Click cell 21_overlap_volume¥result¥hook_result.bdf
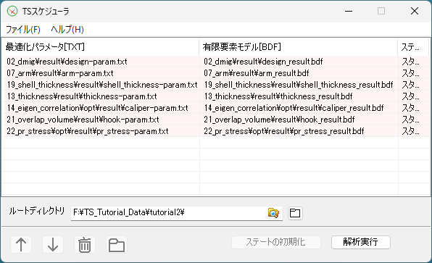 [299, 120]
